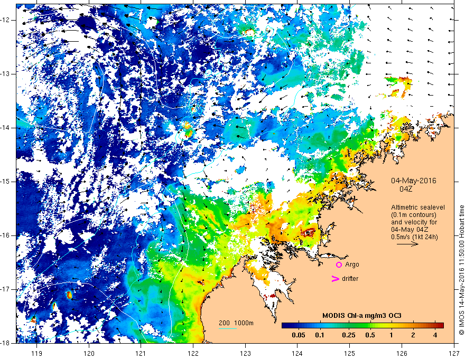Click the longitude axis label 122
The width and height of the screenshot is (465, 359).
point(193,353)
